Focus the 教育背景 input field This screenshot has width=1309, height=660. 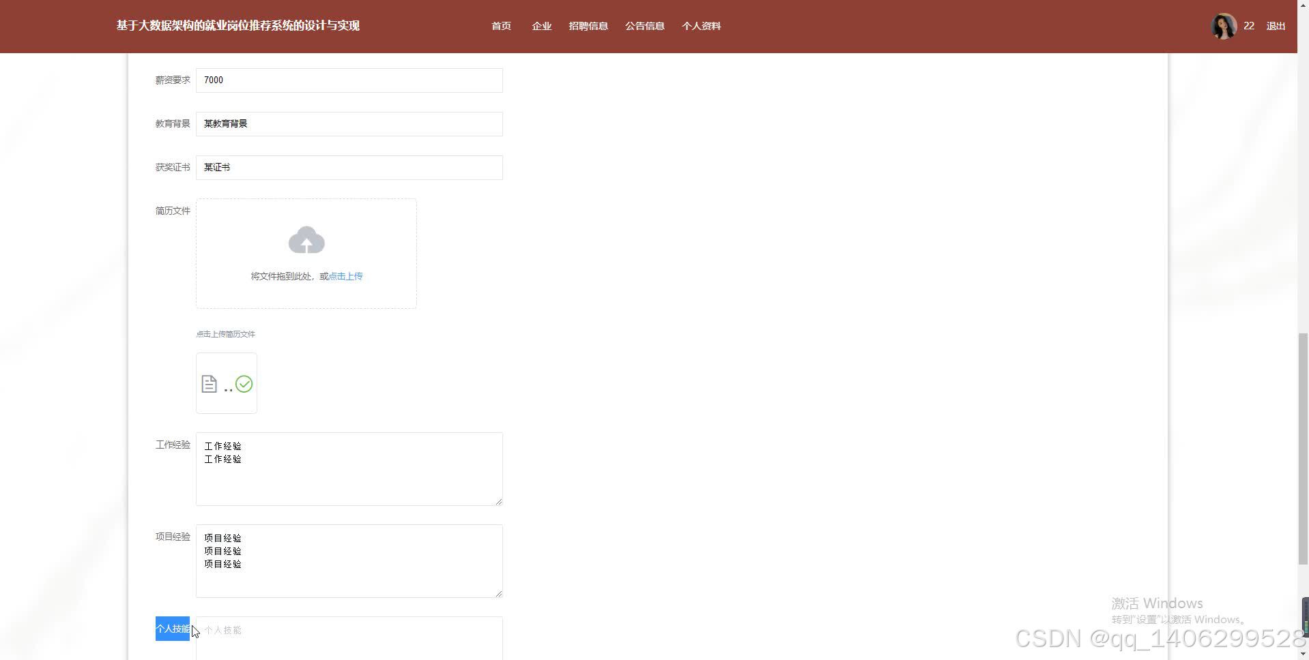[349, 124]
